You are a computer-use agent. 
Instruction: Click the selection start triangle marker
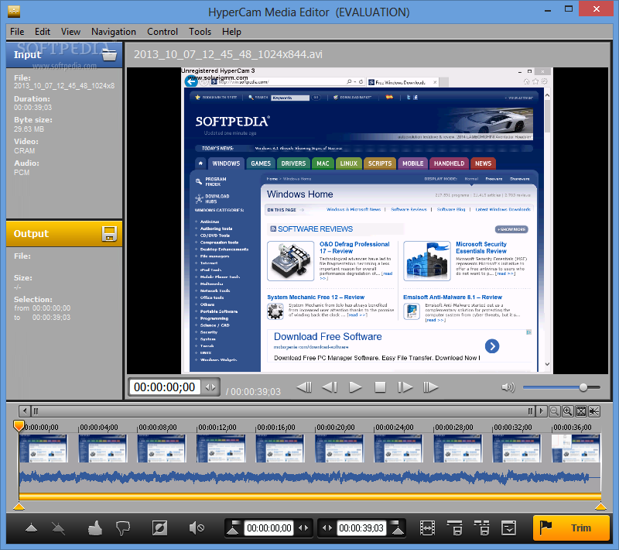click(19, 507)
